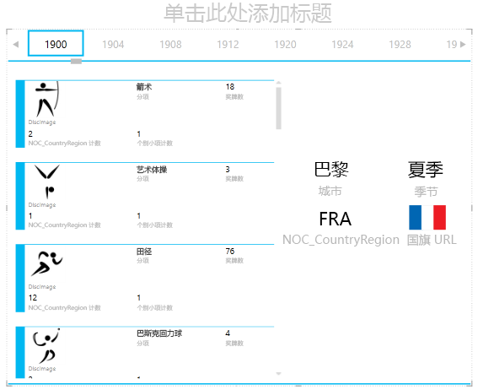Image resolution: width=478 pixels, height=390 pixels.
Task: Select the 巴斯克回力球 discipline name
Action: tap(159, 333)
